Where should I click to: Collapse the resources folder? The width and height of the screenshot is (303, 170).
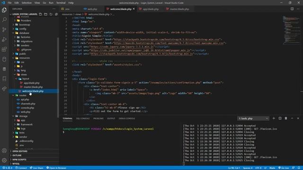24,58
